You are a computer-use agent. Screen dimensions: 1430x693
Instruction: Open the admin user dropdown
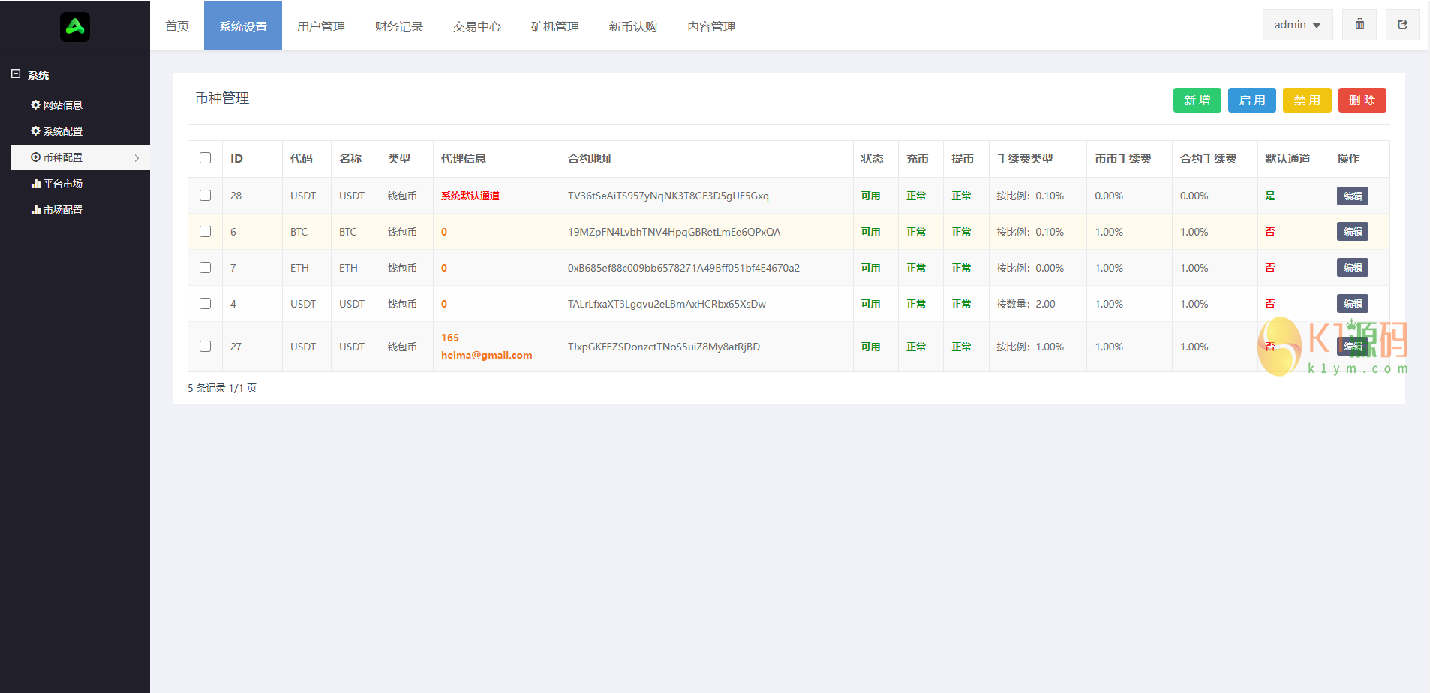pyautogui.click(x=1296, y=25)
